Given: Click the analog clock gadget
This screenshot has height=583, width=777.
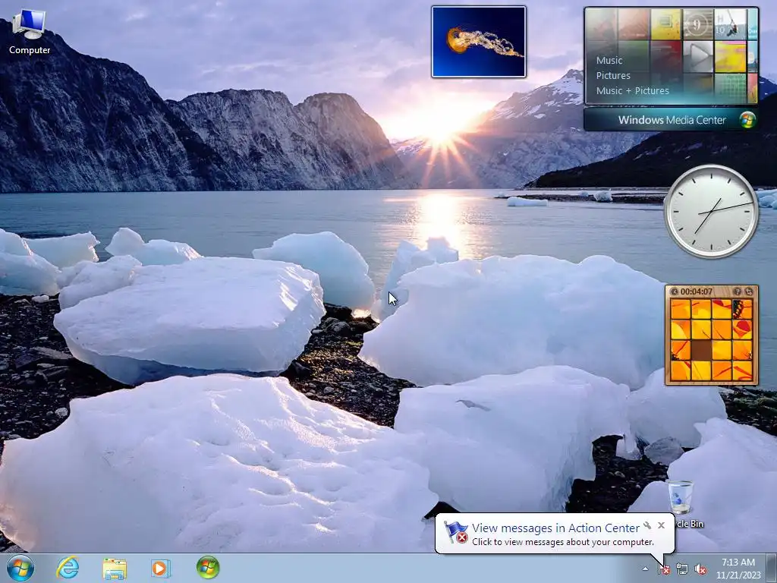Looking at the screenshot, I should click(711, 212).
